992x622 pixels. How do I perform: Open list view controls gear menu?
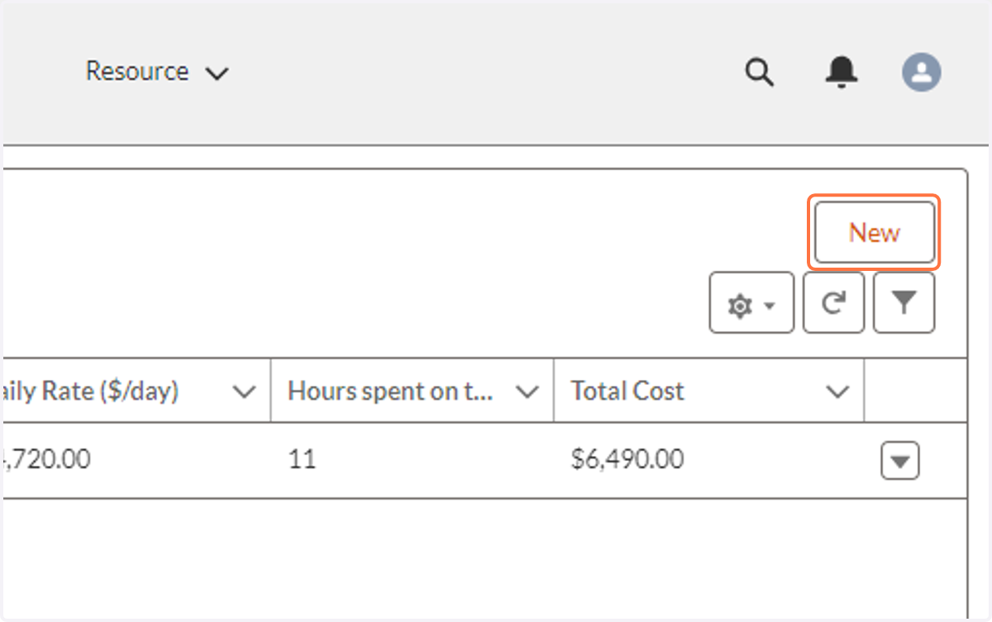click(x=751, y=304)
